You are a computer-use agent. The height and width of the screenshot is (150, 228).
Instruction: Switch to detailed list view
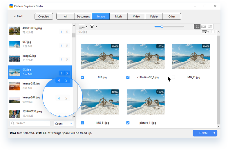210,27
